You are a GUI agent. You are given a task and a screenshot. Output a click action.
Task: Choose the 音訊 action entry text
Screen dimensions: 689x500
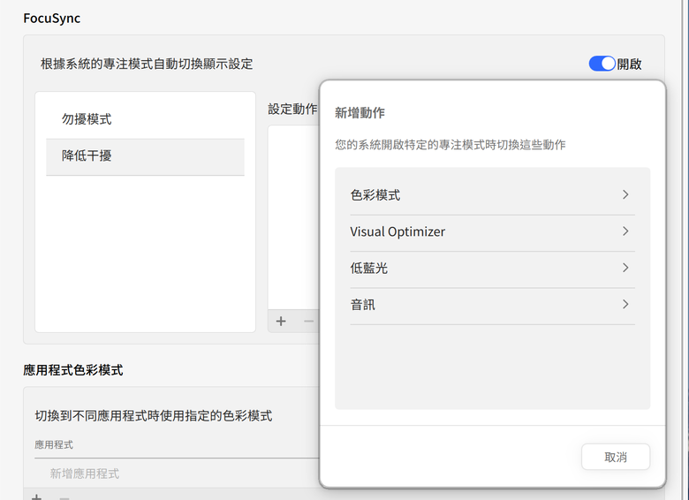(x=363, y=305)
